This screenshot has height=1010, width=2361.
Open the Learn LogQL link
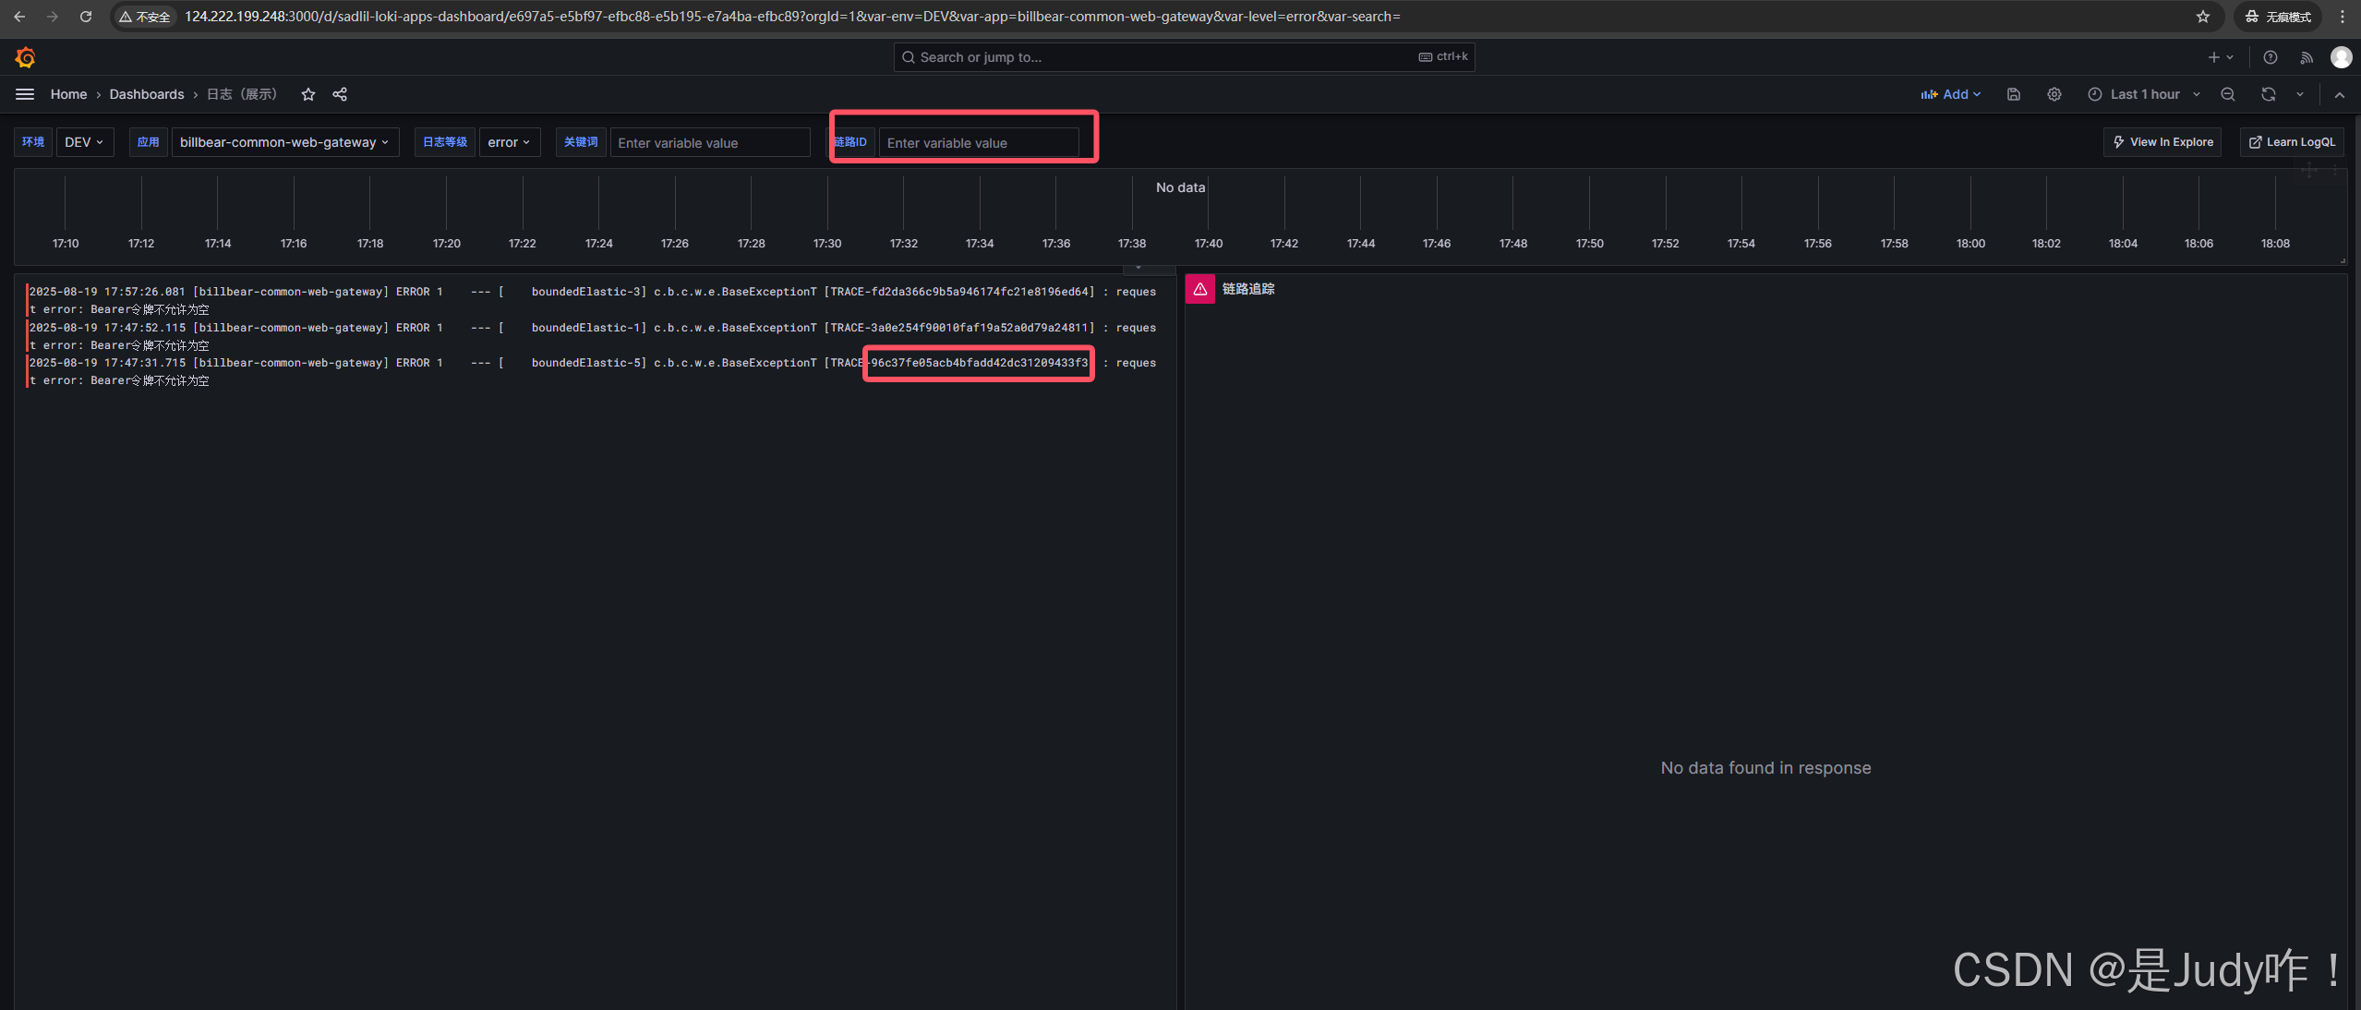tap(2292, 142)
